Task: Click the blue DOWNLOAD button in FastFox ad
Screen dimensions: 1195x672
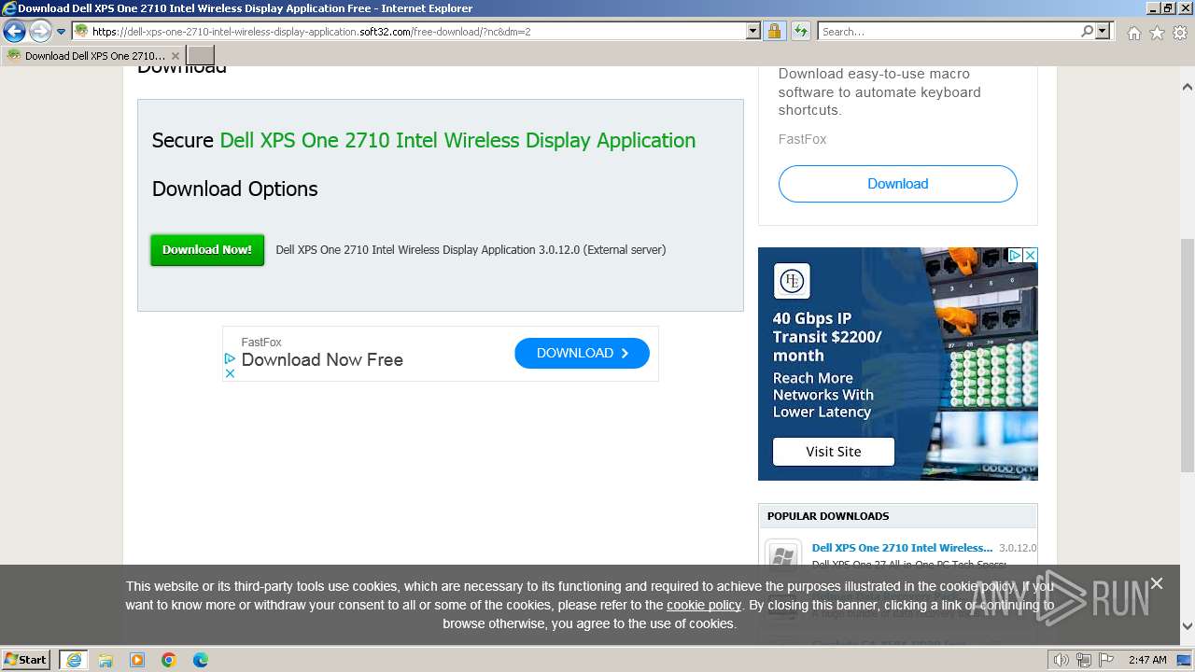Action: point(582,353)
